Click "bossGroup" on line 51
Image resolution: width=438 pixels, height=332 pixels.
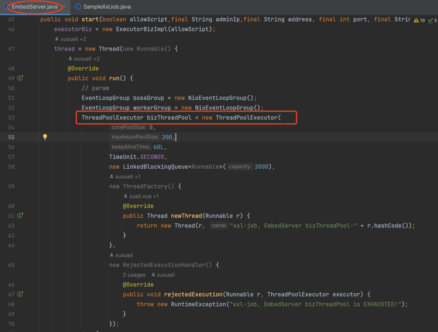point(148,98)
